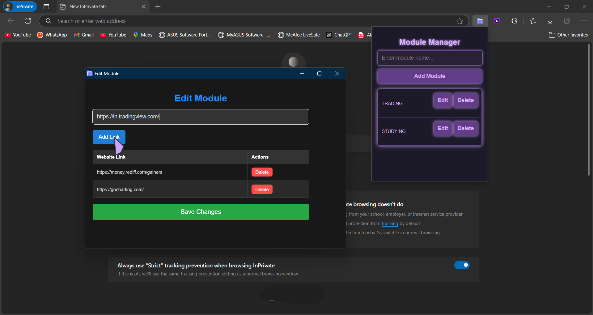Edit the STUDYING module
Screen dimensions: 593x315
pos(442,128)
